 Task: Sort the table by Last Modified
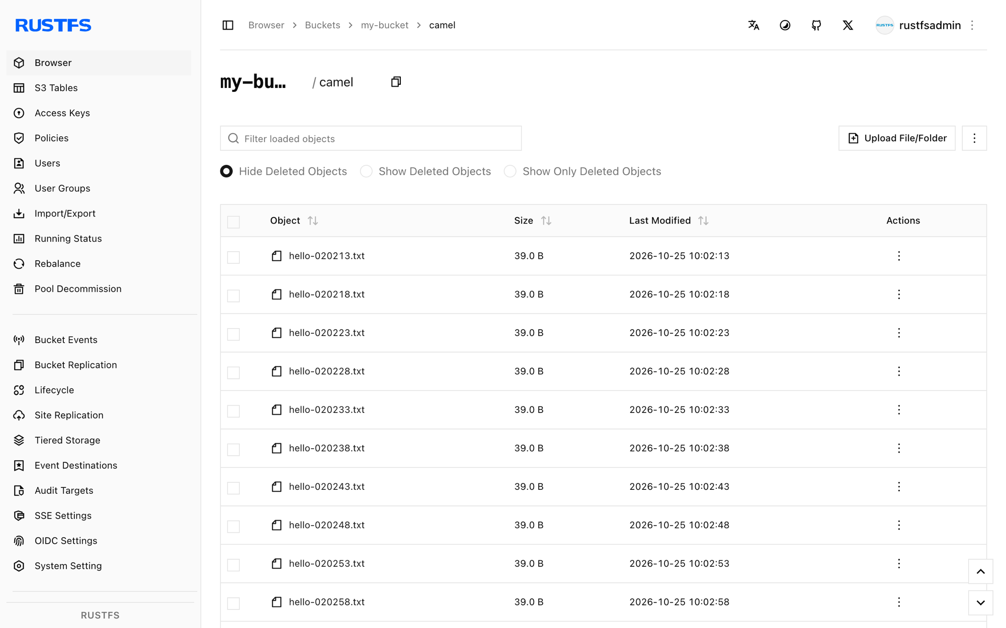click(703, 221)
